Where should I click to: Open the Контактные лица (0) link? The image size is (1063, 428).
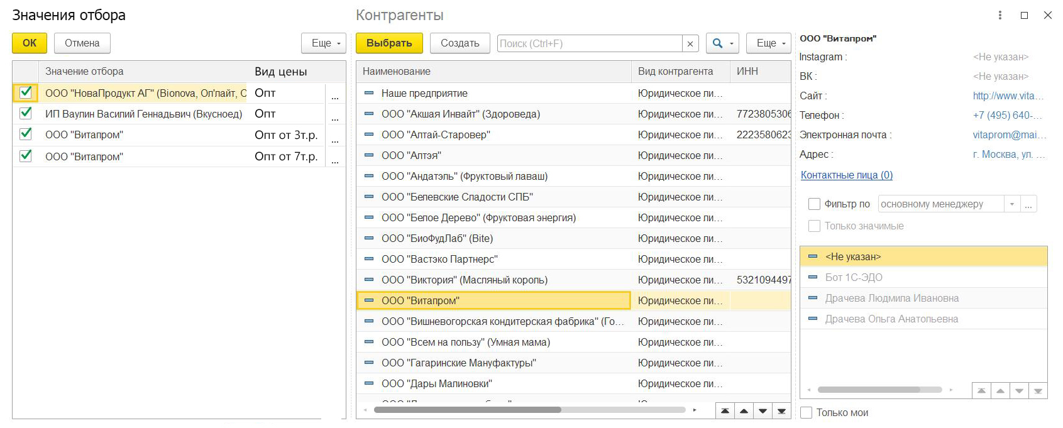pos(846,175)
